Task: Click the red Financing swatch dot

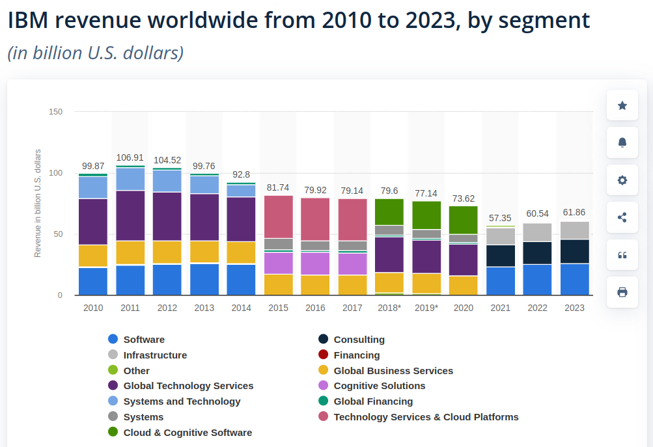Action: point(323,355)
